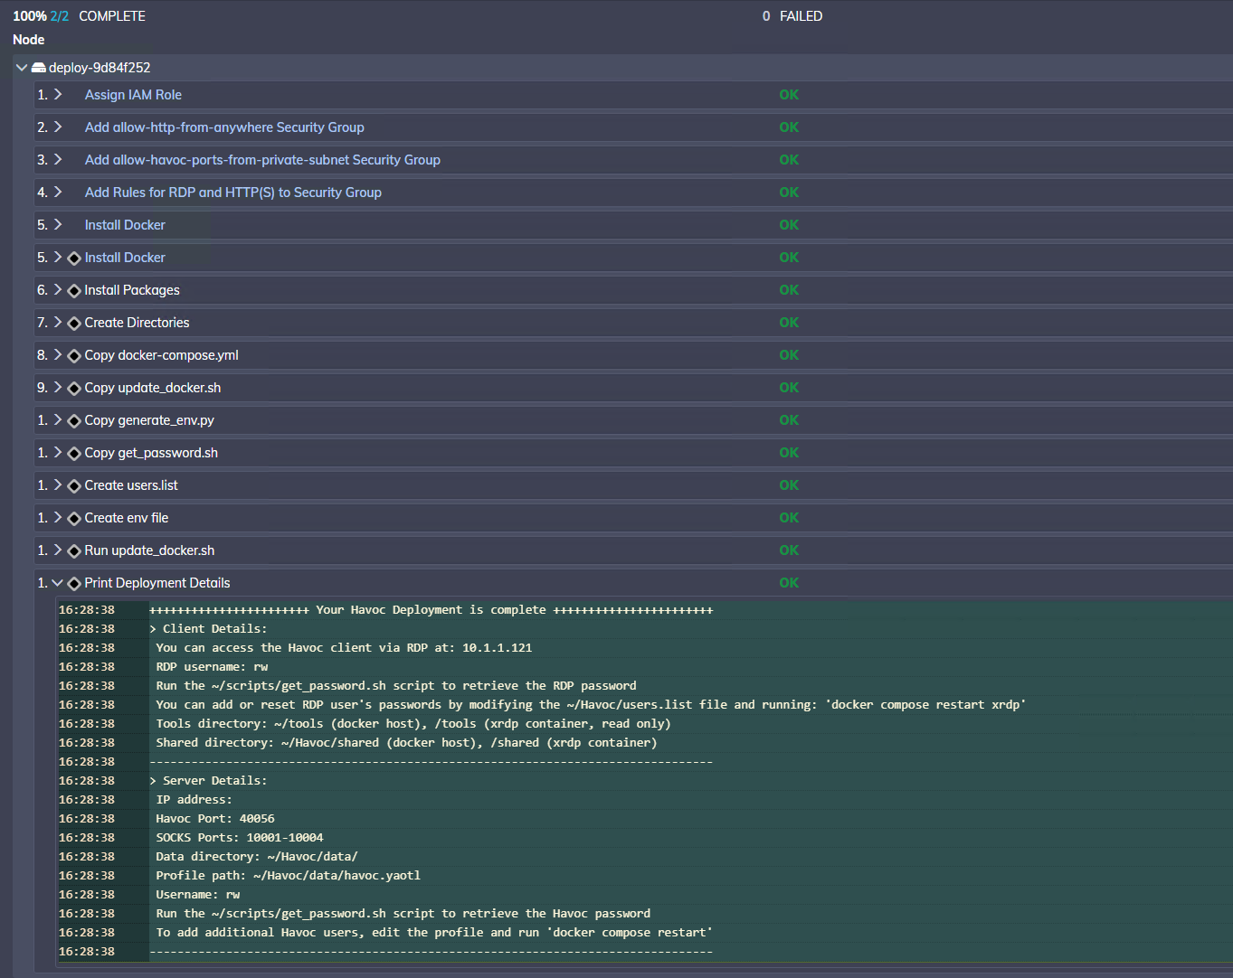Click the diamond icon next to Run update_docker.sh
This screenshot has width=1233, height=978.
[74, 551]
